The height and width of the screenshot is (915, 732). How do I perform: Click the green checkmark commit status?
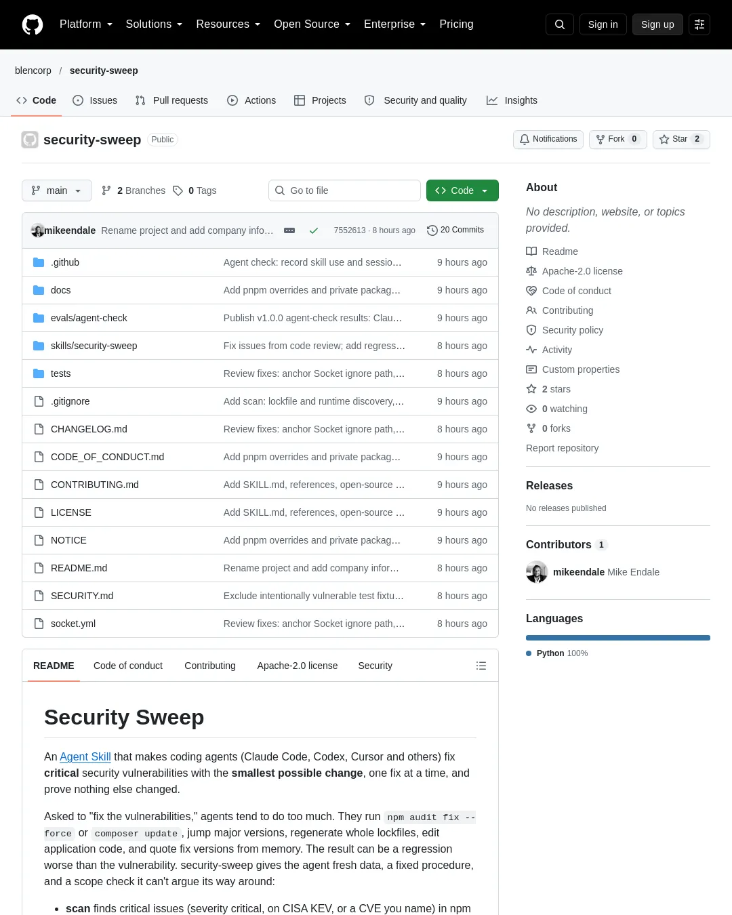[314, 230]
